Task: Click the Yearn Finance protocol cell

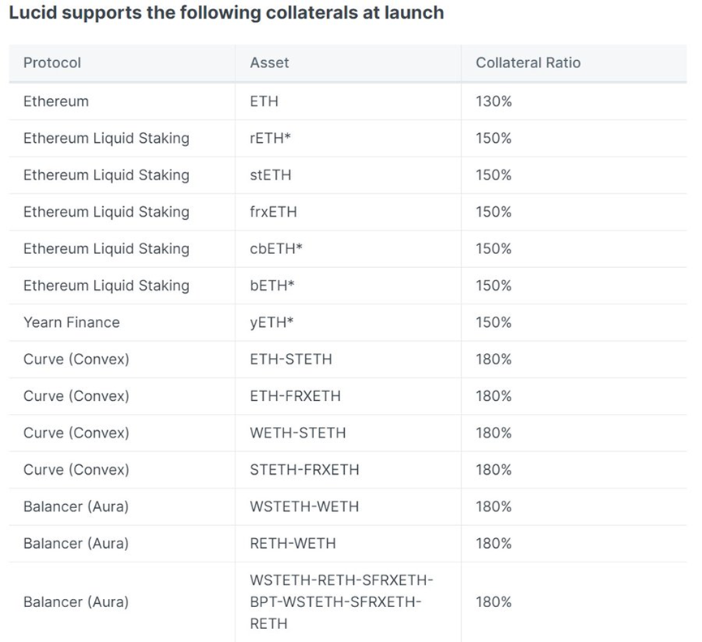Action: (71, 322)
